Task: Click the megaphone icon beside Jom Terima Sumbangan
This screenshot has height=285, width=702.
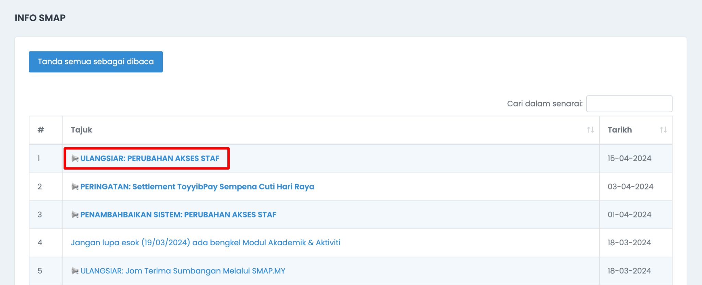Action: coord(75,271)
